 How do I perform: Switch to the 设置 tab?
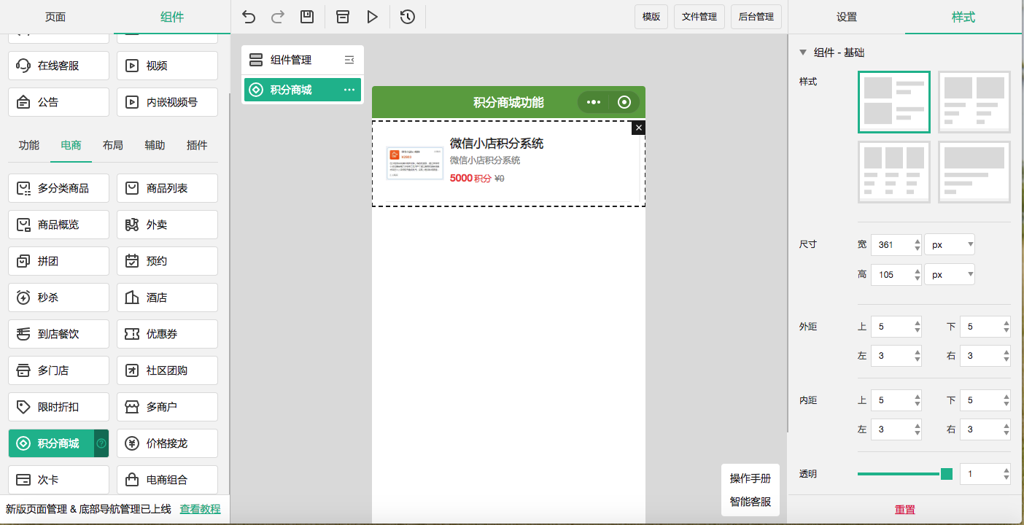pyautogui.click(x=846, y=17)
